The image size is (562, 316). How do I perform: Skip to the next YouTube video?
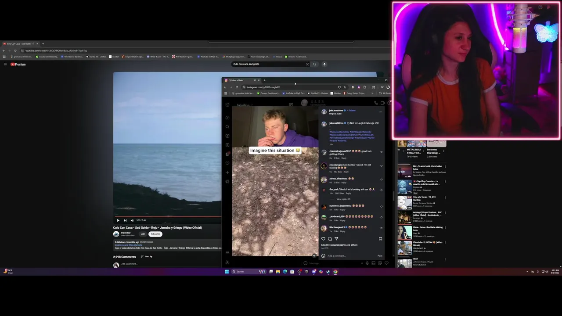coord(125,220)
